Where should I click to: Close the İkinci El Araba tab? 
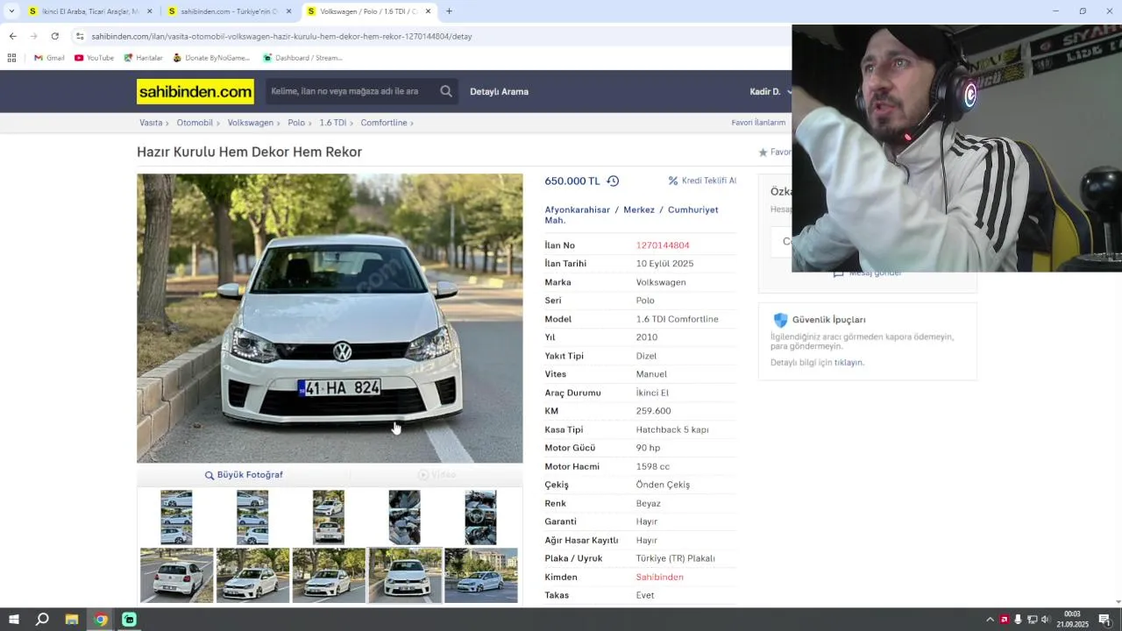click(149, 11)
